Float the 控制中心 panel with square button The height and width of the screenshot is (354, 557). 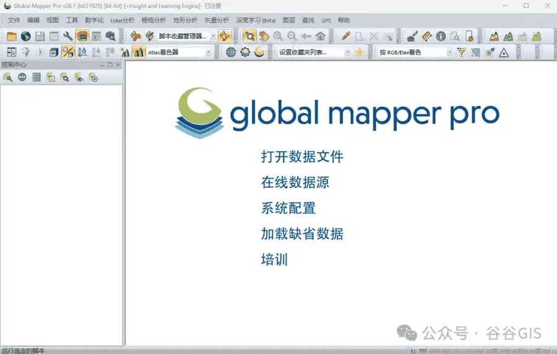(110, 64)
